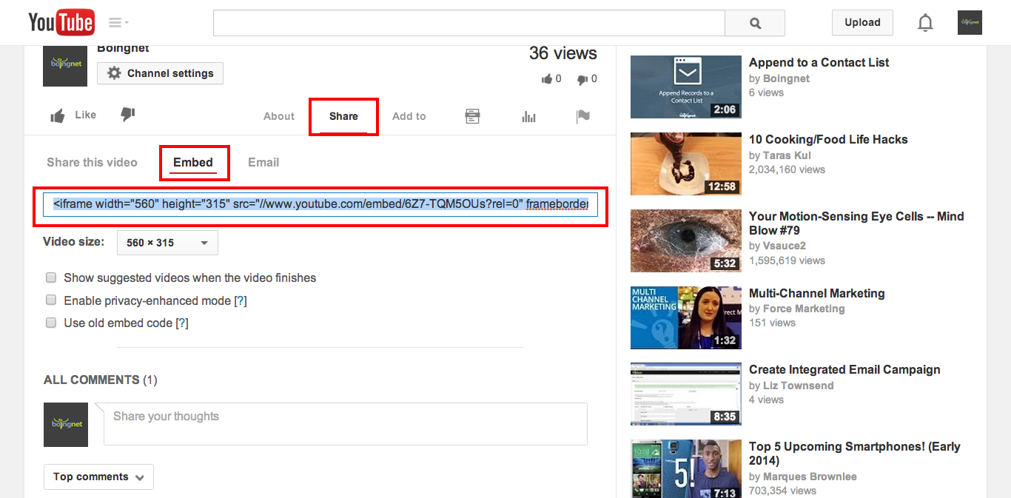Open privacy-enhanced mode help link
The width and height of the screenshot is (1011, 498).
241,300
